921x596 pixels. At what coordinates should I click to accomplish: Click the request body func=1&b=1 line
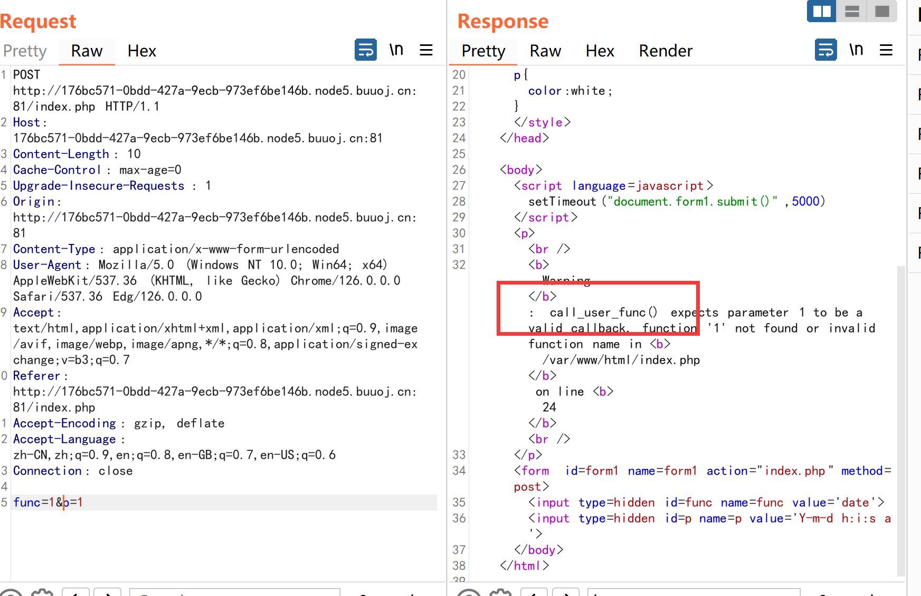click(224, 503)
